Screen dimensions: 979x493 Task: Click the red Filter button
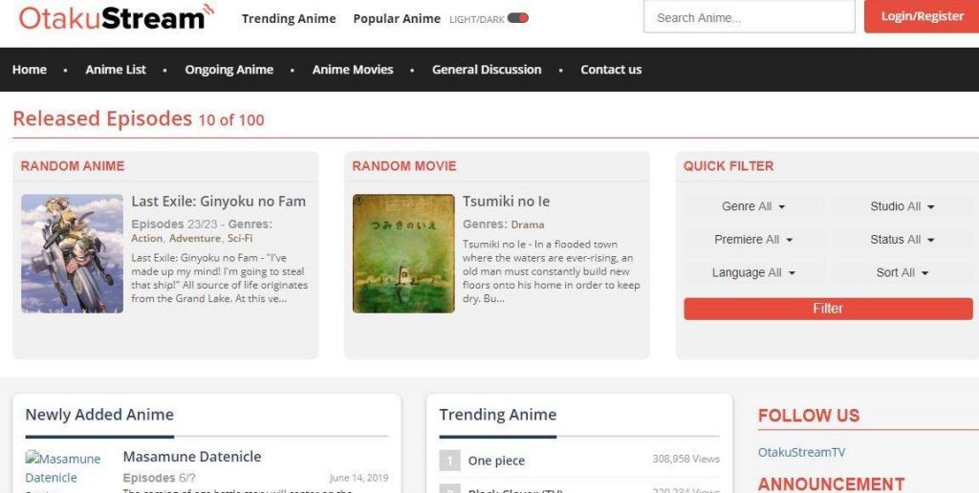click(x=828, y=309)
